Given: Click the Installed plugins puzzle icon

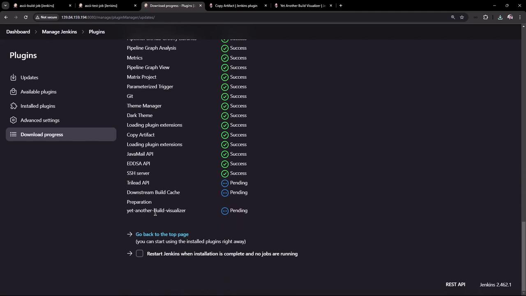Looking at the screenshot, I should click(x=13, y=106).
